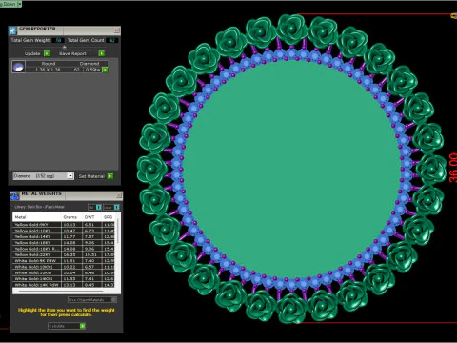Click the green Calculate arrow button

[x=83, y=326]
